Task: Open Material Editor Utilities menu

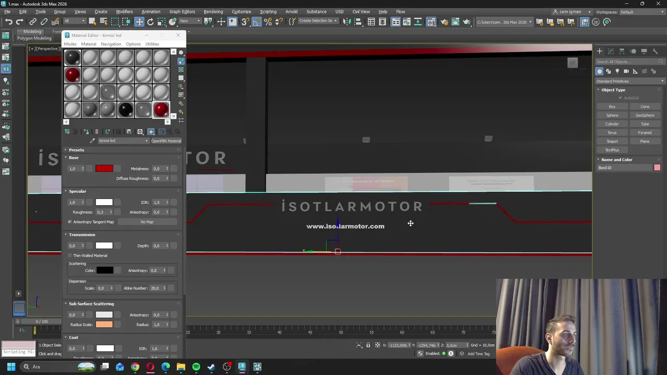Action: [152, 44]
